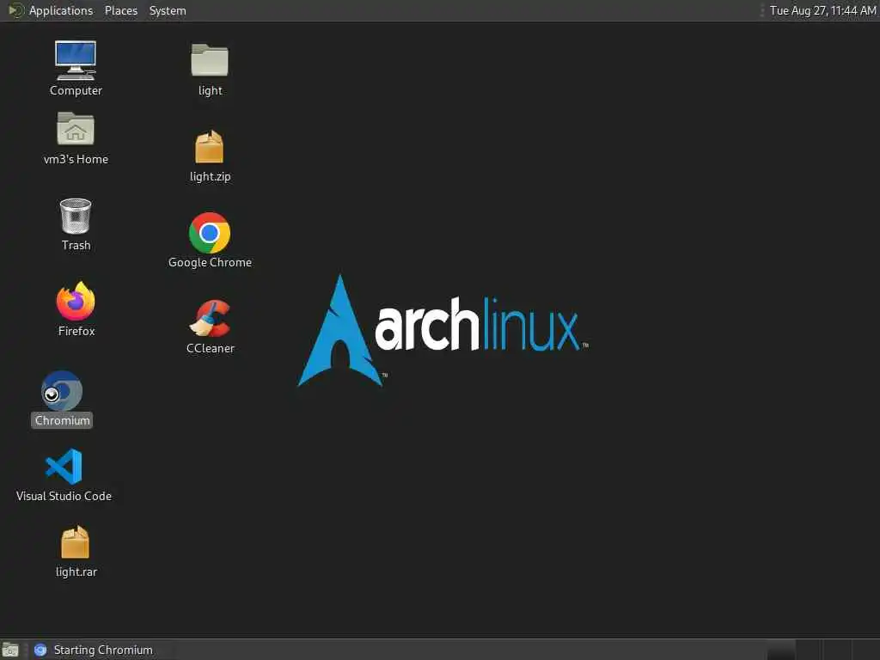Click the Computer label text
Image resolution: width=880 pixels, height=660 pixels.
[x=76, y=90]
